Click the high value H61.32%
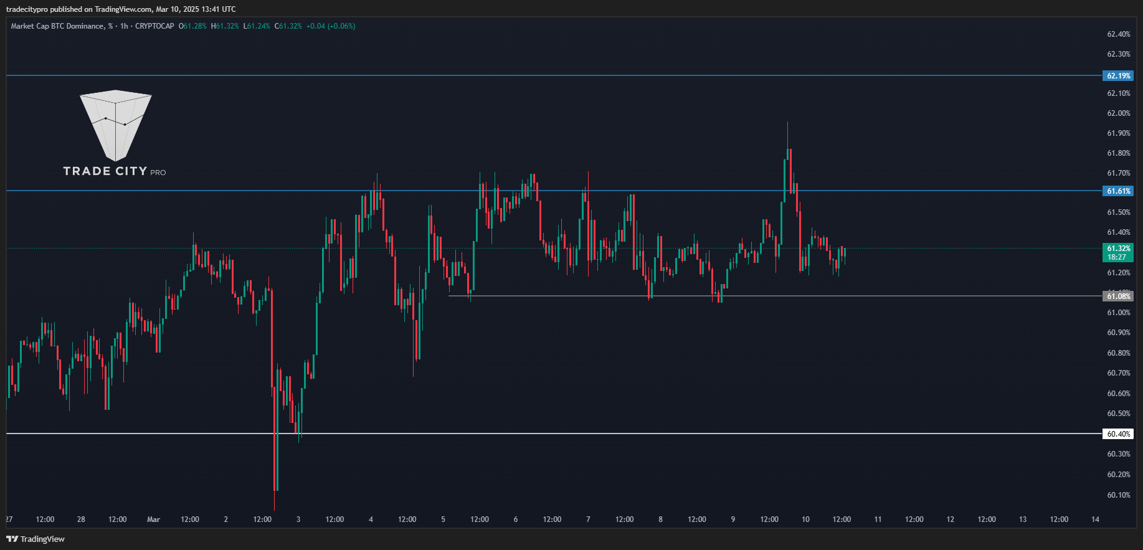1143x550 pixels. 225,26
